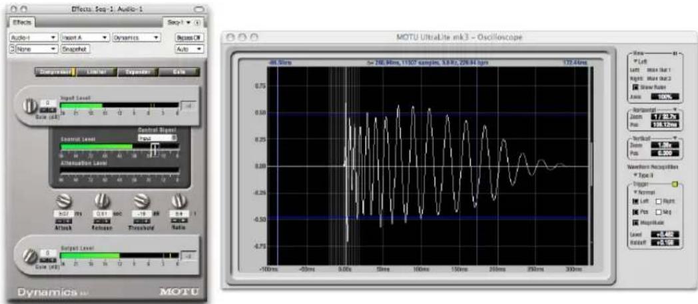This screenshot has height=304, width=698.
Task: Click the threshold marker on Control Level meter
Action: (x=154, y=150)
